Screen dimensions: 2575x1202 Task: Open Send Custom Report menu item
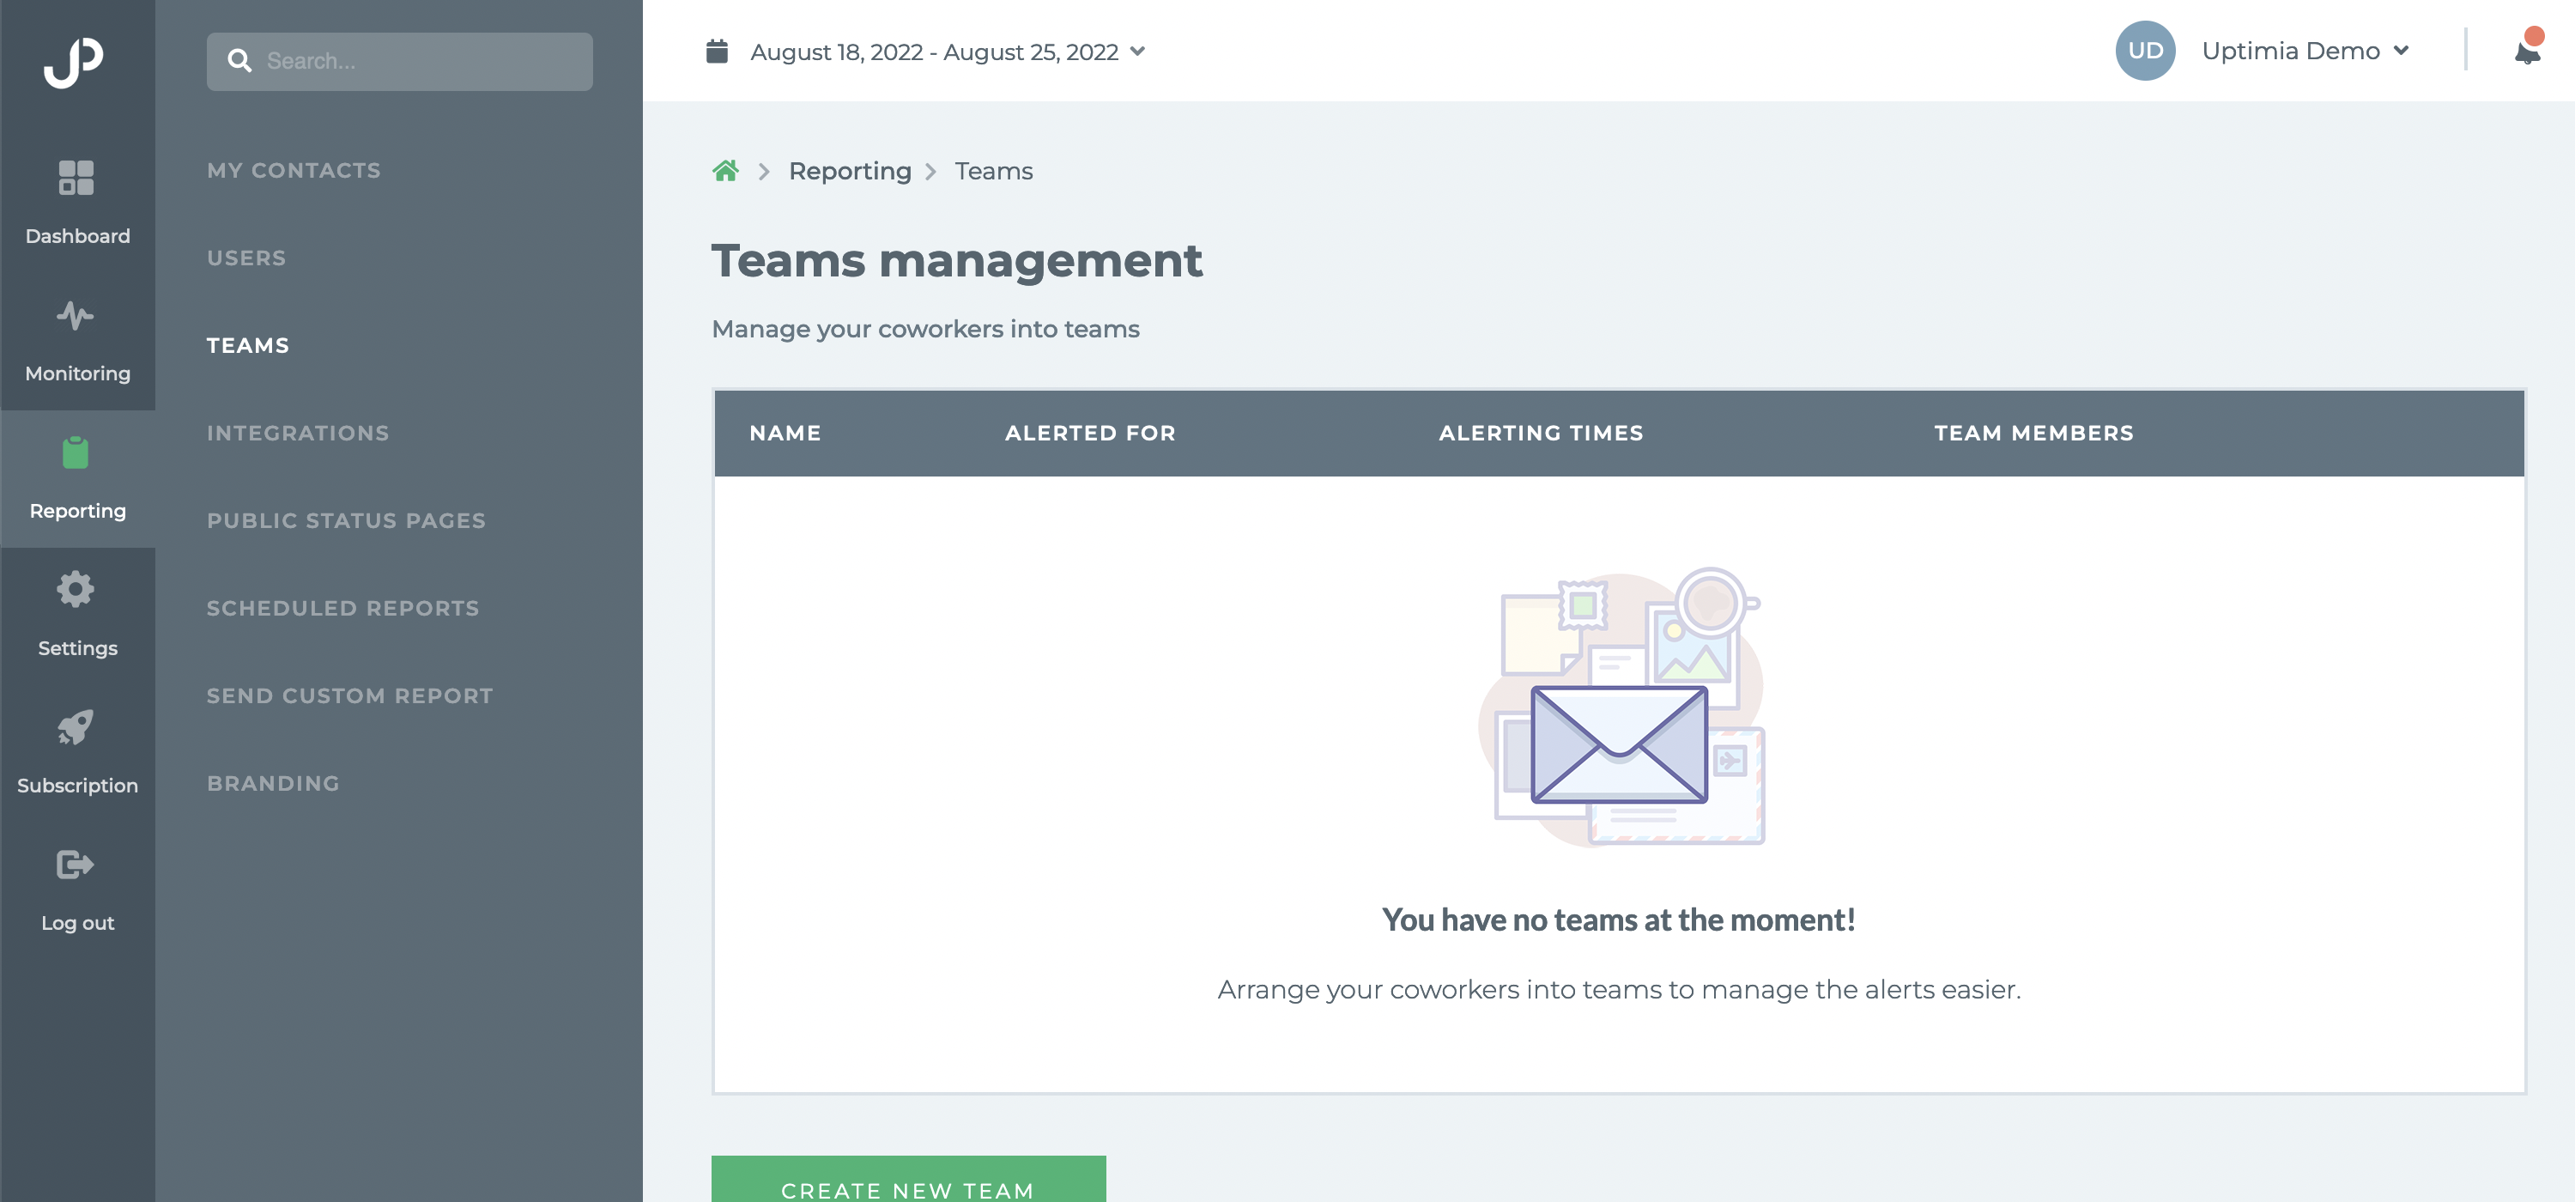tap(350, 695)
